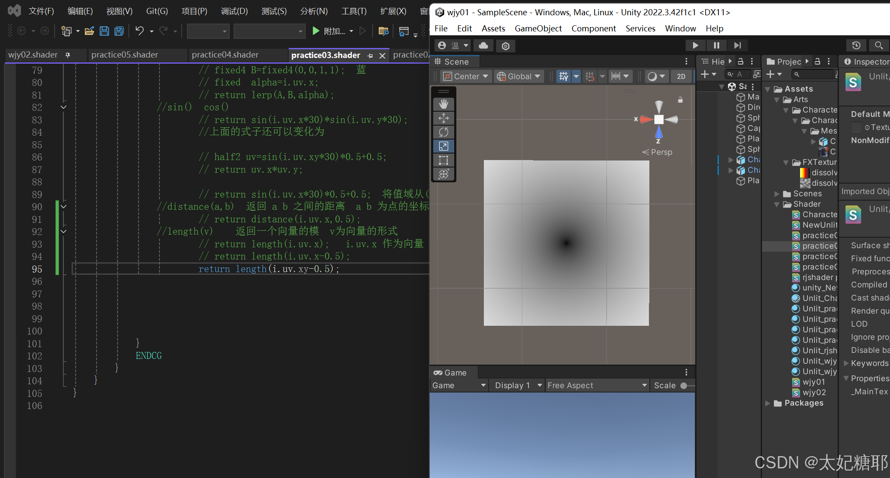
Task: Toggle the scene grid visibility button
Action: click(564, 76)
